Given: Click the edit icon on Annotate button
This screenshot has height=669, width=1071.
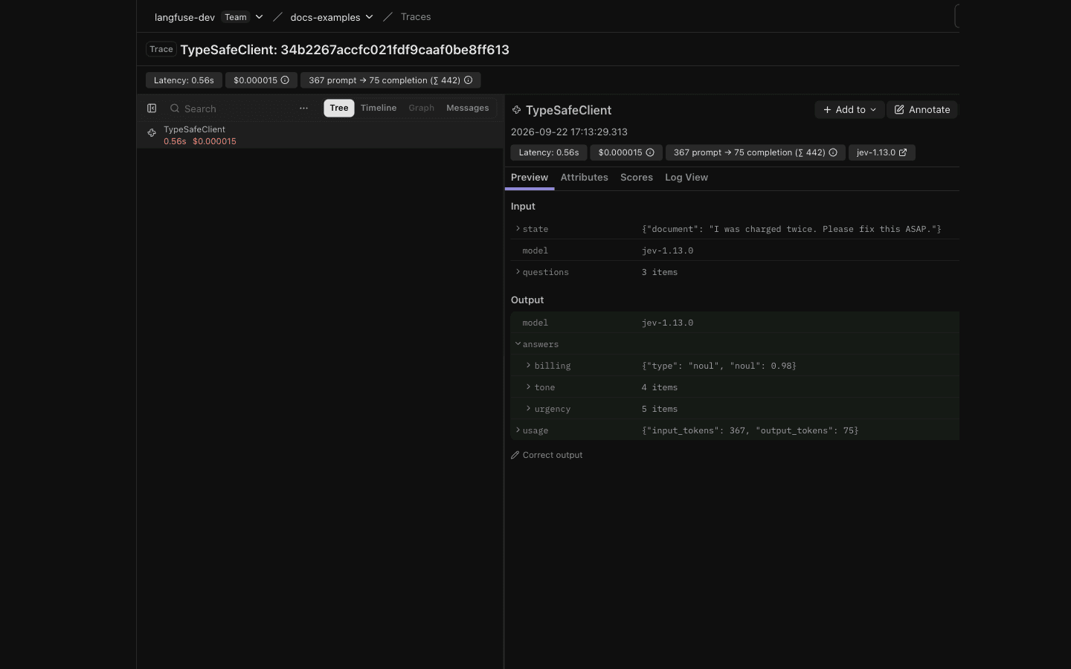Looking at the screenshot, I should click(x=899, y=110).
